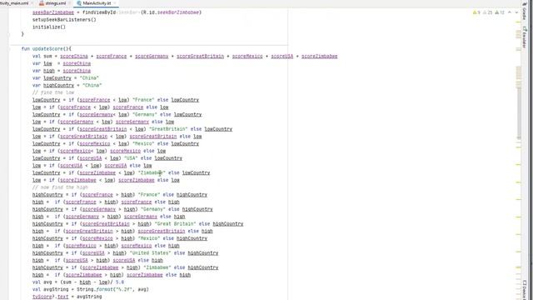
Task: Open the grey warning indicator showing 12
Action: pyautogui.click(x=500, y=12)
